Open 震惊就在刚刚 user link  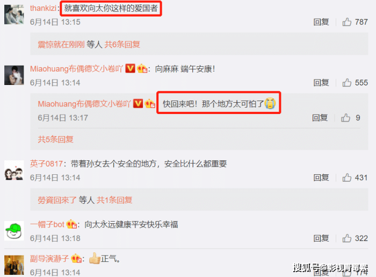pos(61,45)
